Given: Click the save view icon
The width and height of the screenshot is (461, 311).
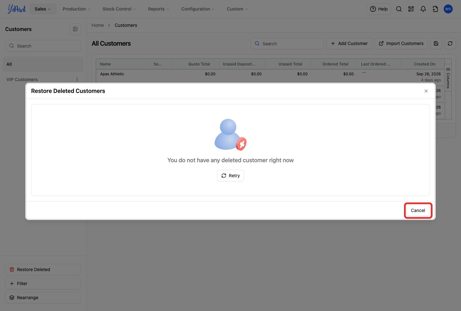Looking at the screenshot, I should click(x=436, y=43).
